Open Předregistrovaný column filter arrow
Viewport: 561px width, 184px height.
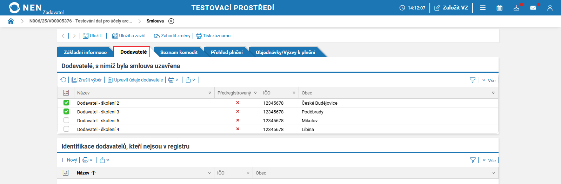(x=255, y=93)
